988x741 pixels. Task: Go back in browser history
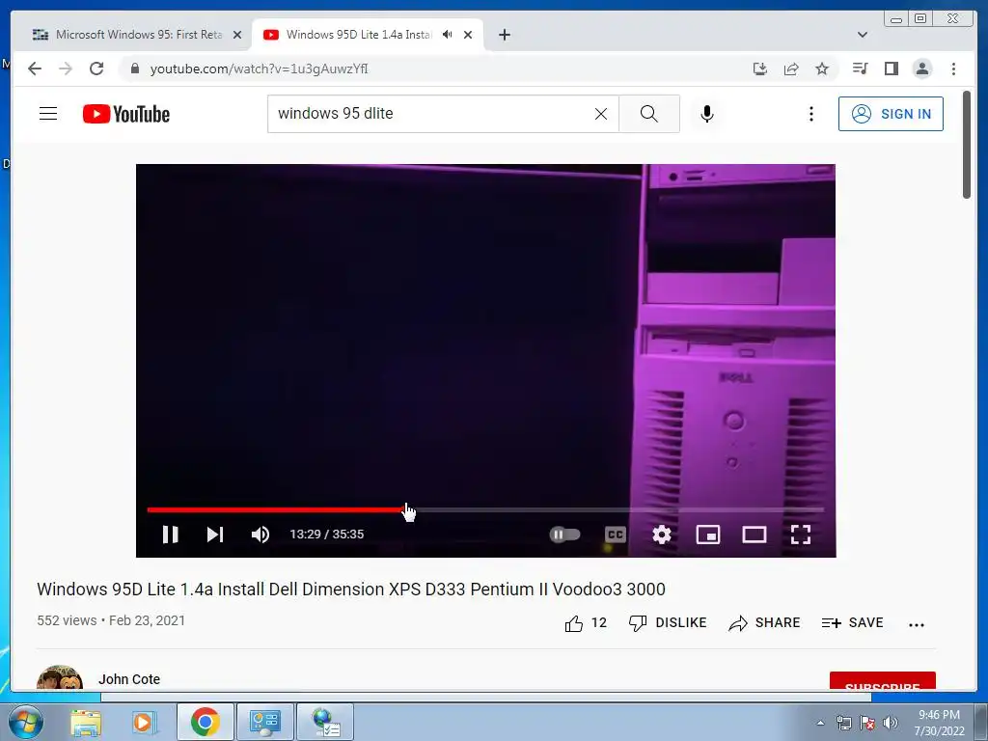(x=35, y=69)
